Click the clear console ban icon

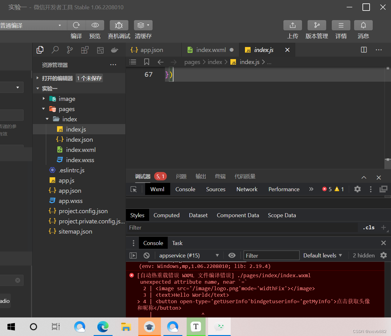(147, 255)
